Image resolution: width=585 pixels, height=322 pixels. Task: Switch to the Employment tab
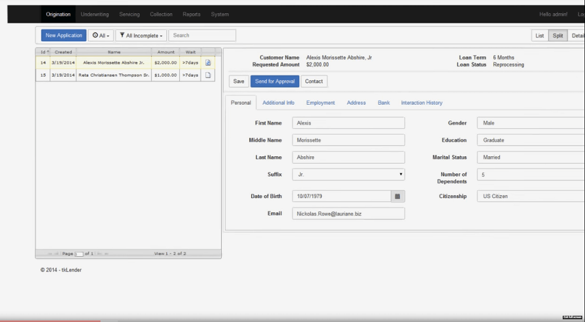320,103
